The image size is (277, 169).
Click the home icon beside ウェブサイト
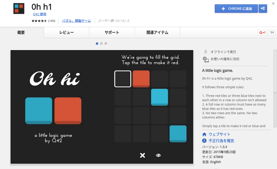click(x=204, y=135)
